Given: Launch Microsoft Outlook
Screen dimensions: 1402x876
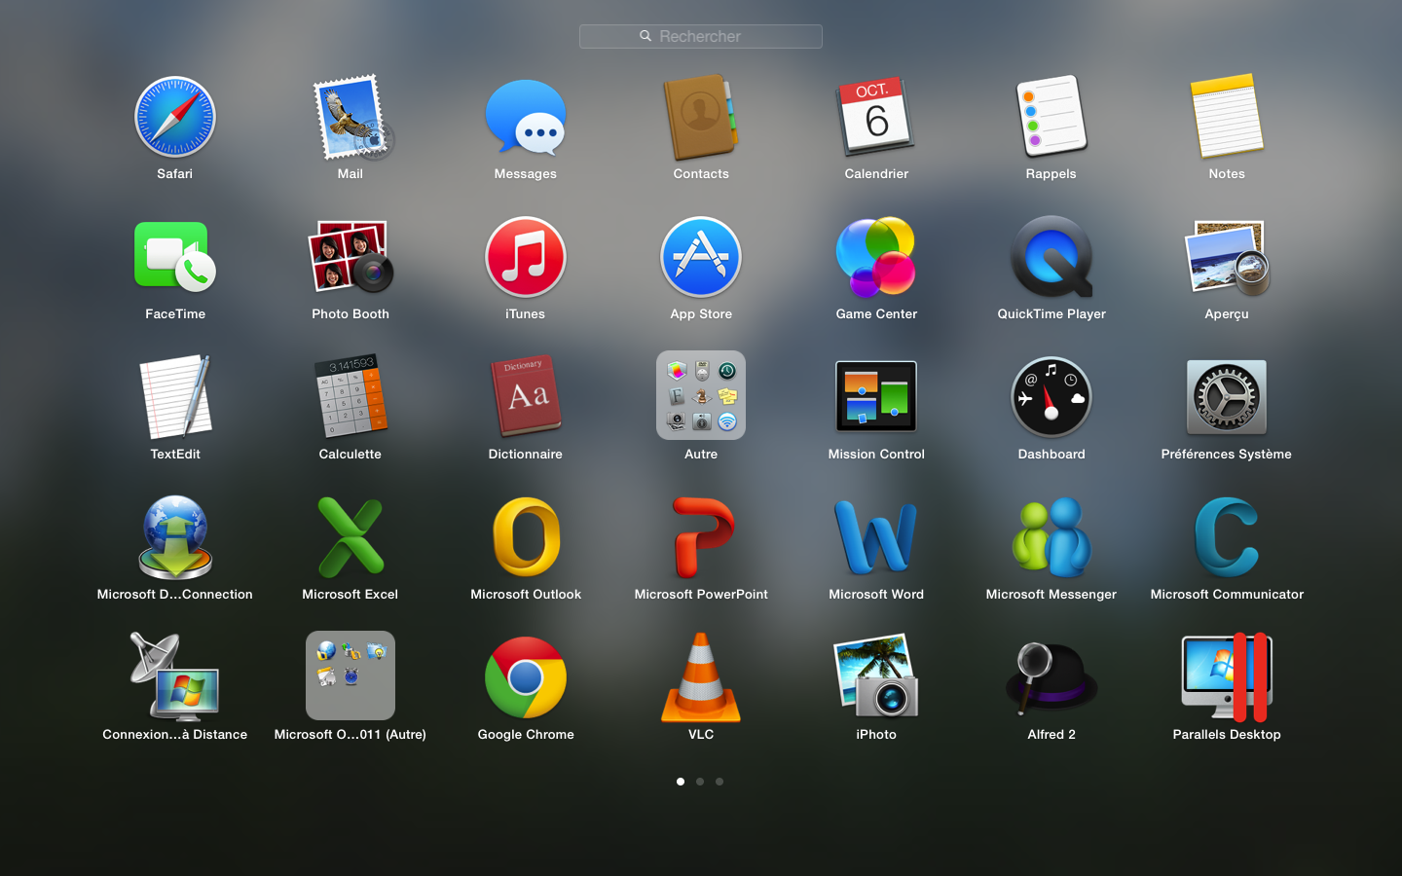Looking at the screenshot, I should [526, 538].
